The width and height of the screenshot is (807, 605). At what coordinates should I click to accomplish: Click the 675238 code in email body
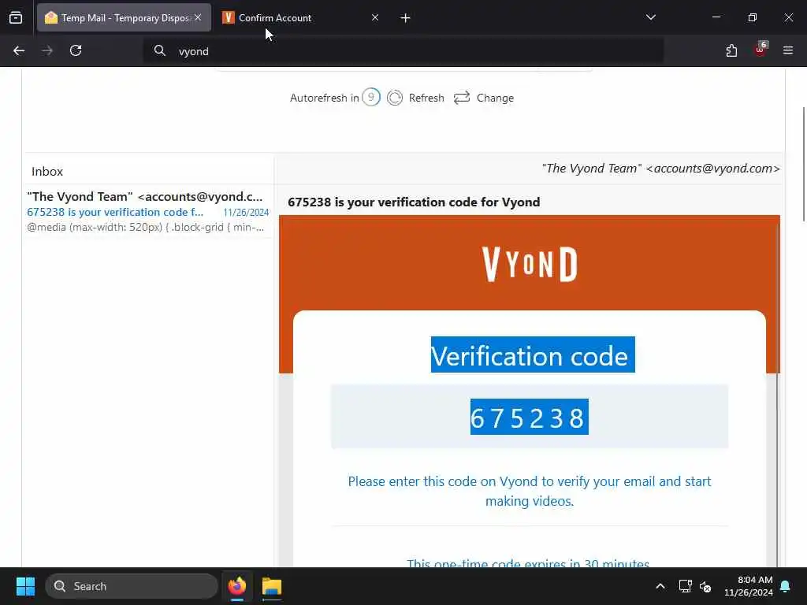[529, 417]
